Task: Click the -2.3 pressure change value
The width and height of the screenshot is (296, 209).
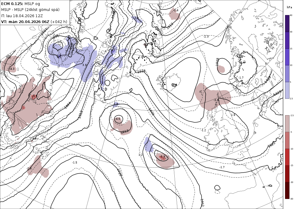Action: click(x=206, y=37)
